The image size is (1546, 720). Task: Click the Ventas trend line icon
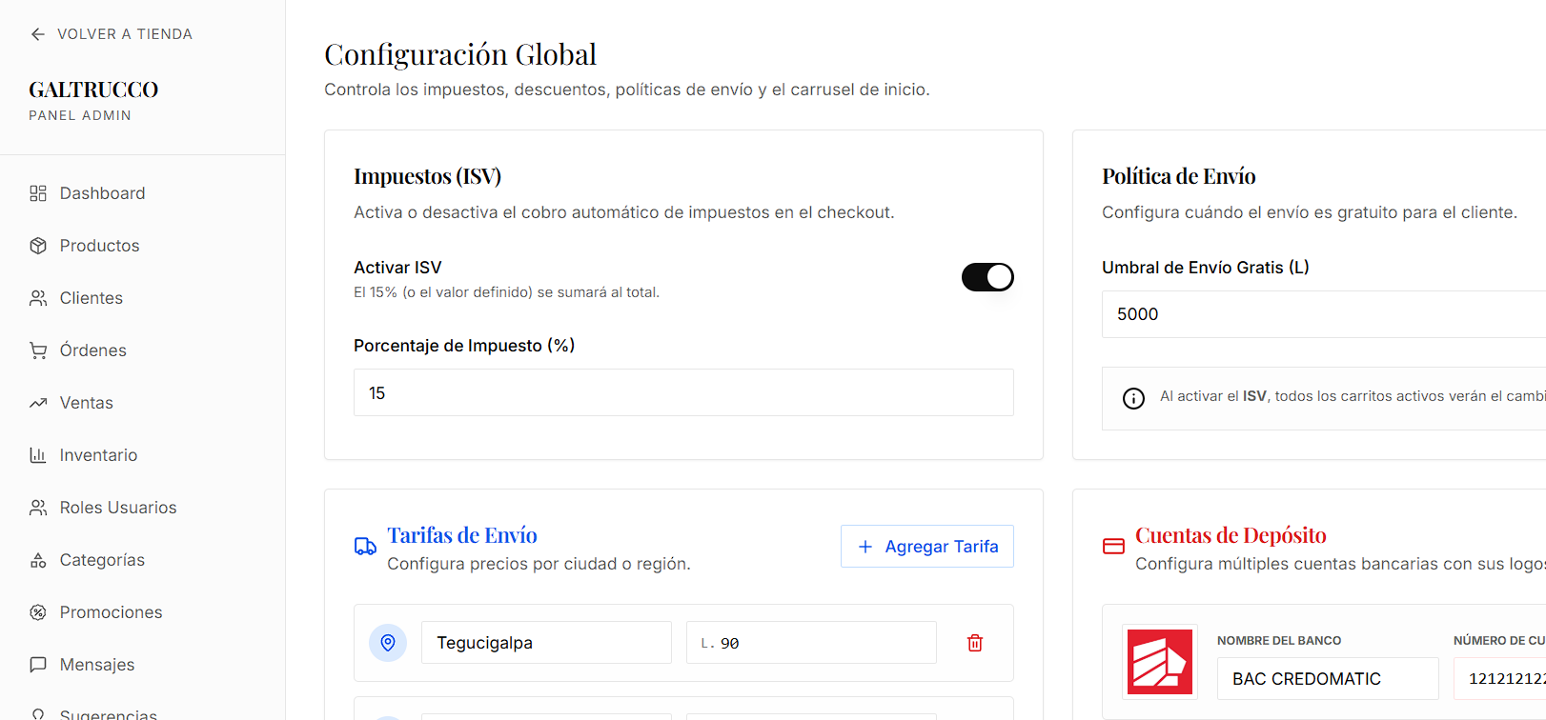tap(38, 403)
